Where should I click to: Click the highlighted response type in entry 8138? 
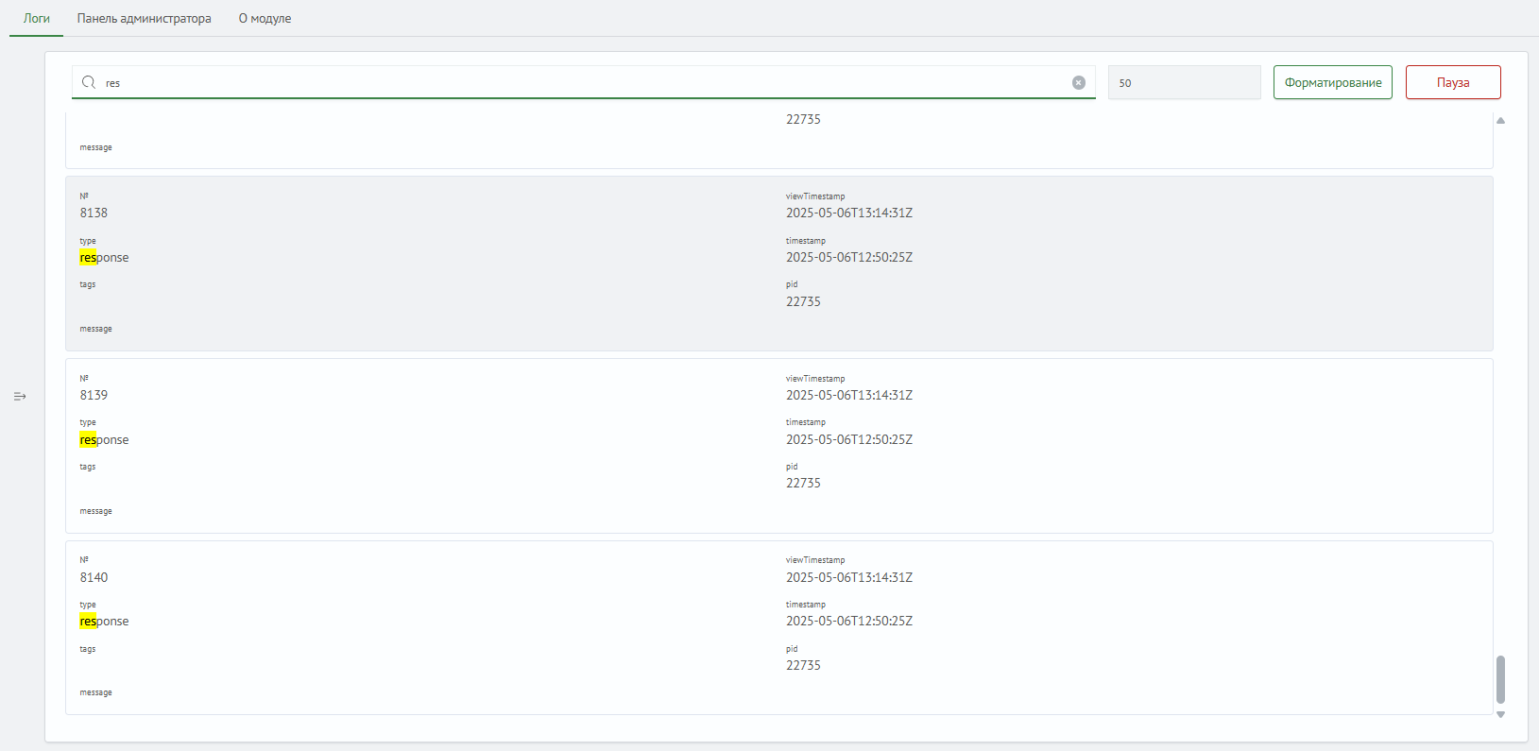(104, 258)
